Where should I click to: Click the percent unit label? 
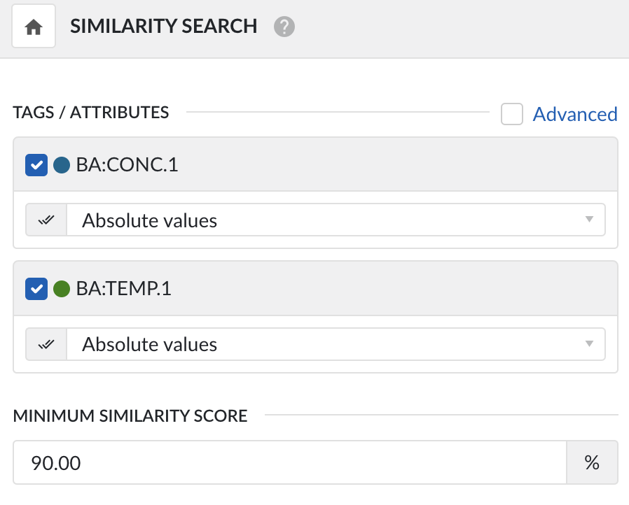[592, 462]
